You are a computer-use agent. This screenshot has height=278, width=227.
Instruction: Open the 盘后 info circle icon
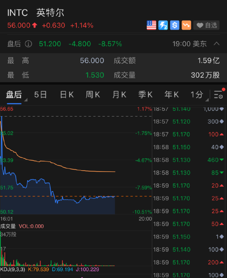coord(28,44)
